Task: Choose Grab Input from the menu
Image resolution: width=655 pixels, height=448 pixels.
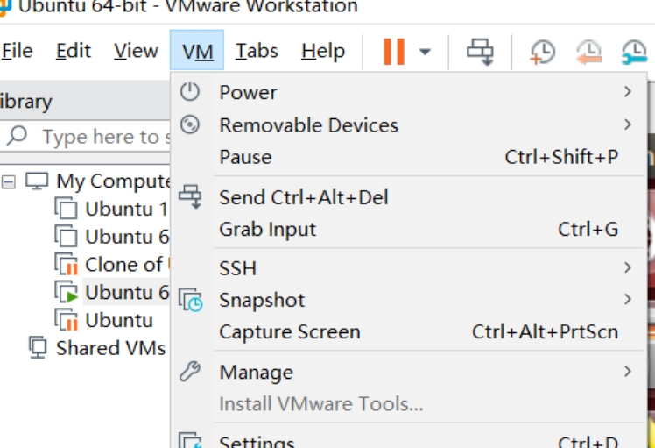Action: click(x=409, y=229)
